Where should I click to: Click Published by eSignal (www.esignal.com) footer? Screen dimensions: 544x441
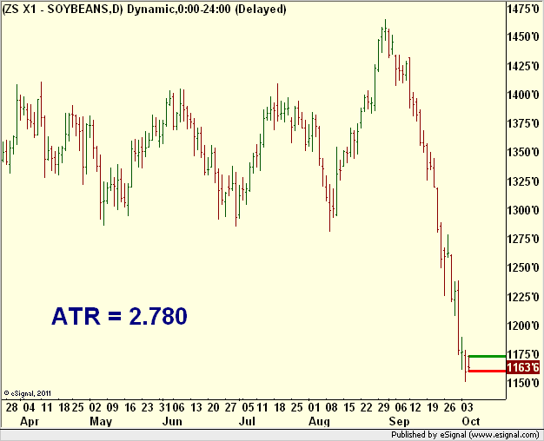465,435
